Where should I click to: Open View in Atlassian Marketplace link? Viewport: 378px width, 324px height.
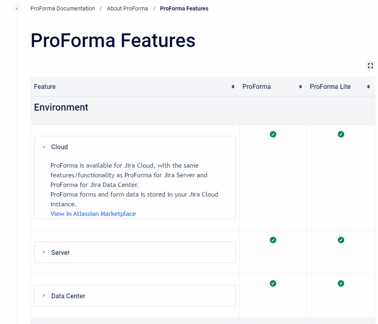pos(93,214)
